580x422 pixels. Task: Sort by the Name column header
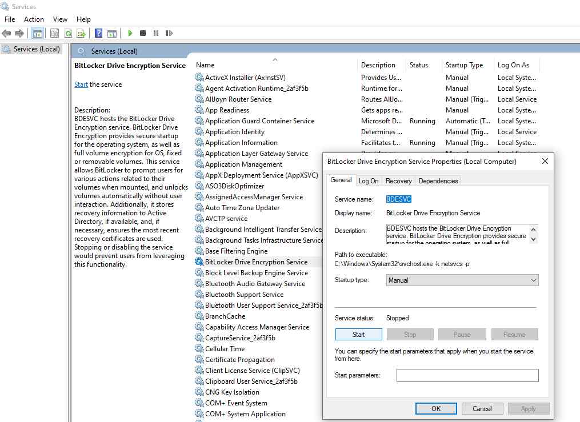coord(274,65)
